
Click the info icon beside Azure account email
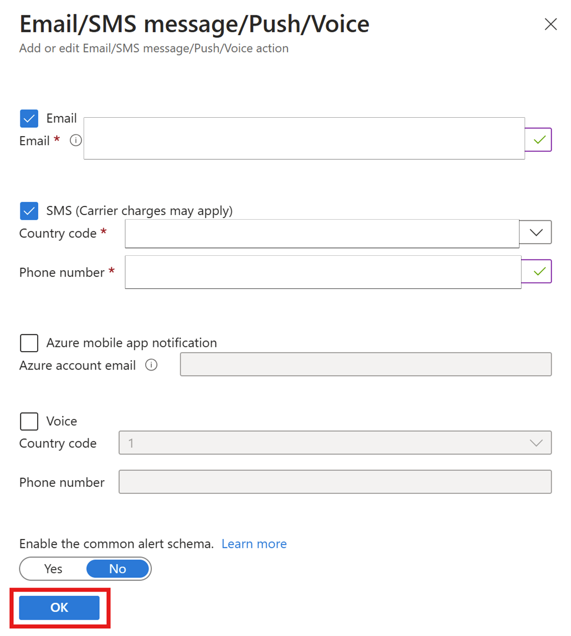[x=151, y=365]
